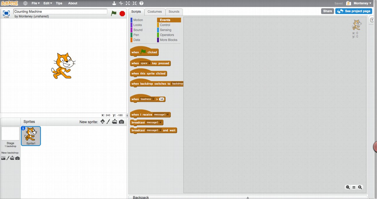Choose a new sprite from the library
Screen dimensions: 377x199
tap(102, 121)
